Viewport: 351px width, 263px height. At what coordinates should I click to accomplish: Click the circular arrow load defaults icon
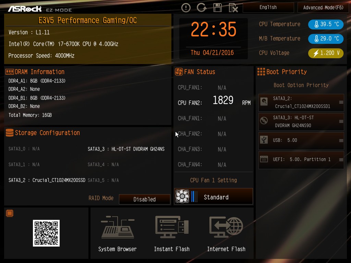(x=202, y=8)
